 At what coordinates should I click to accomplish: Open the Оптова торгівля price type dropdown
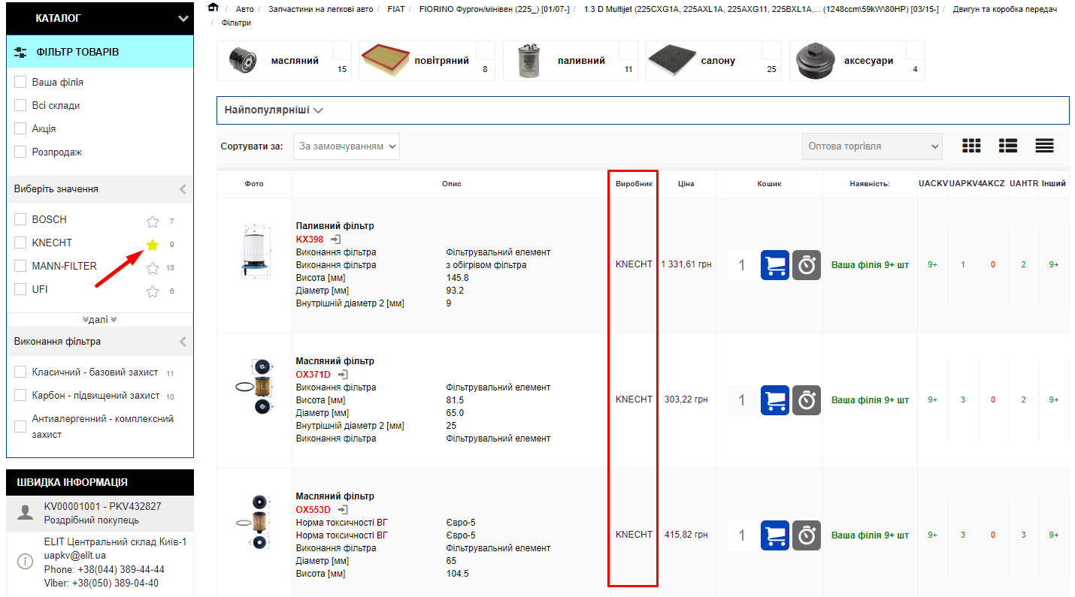[x=872, y=146]
